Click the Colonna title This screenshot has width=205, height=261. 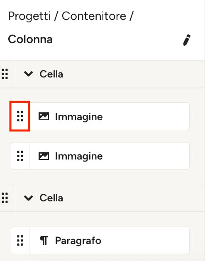(x=30, y=39)
